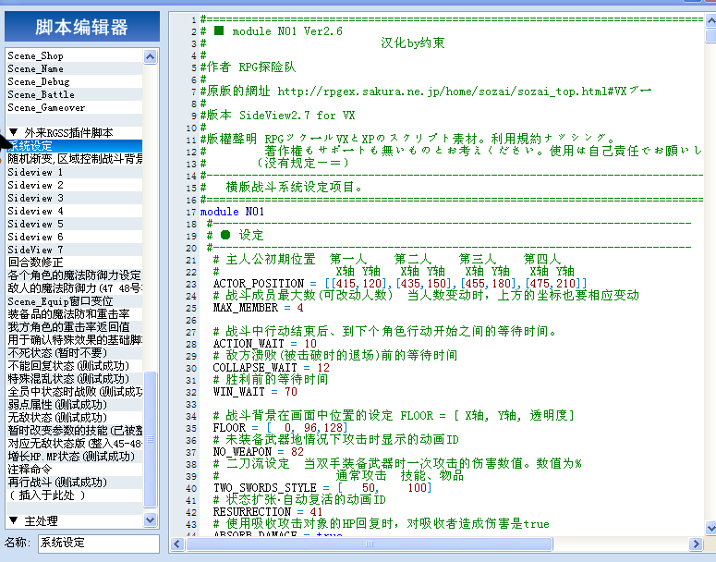Select 各个角色的魔法防御力设定 script
The height and width of the screenshot is (562, 716).
pyautogui.click(x=75, y=275)
